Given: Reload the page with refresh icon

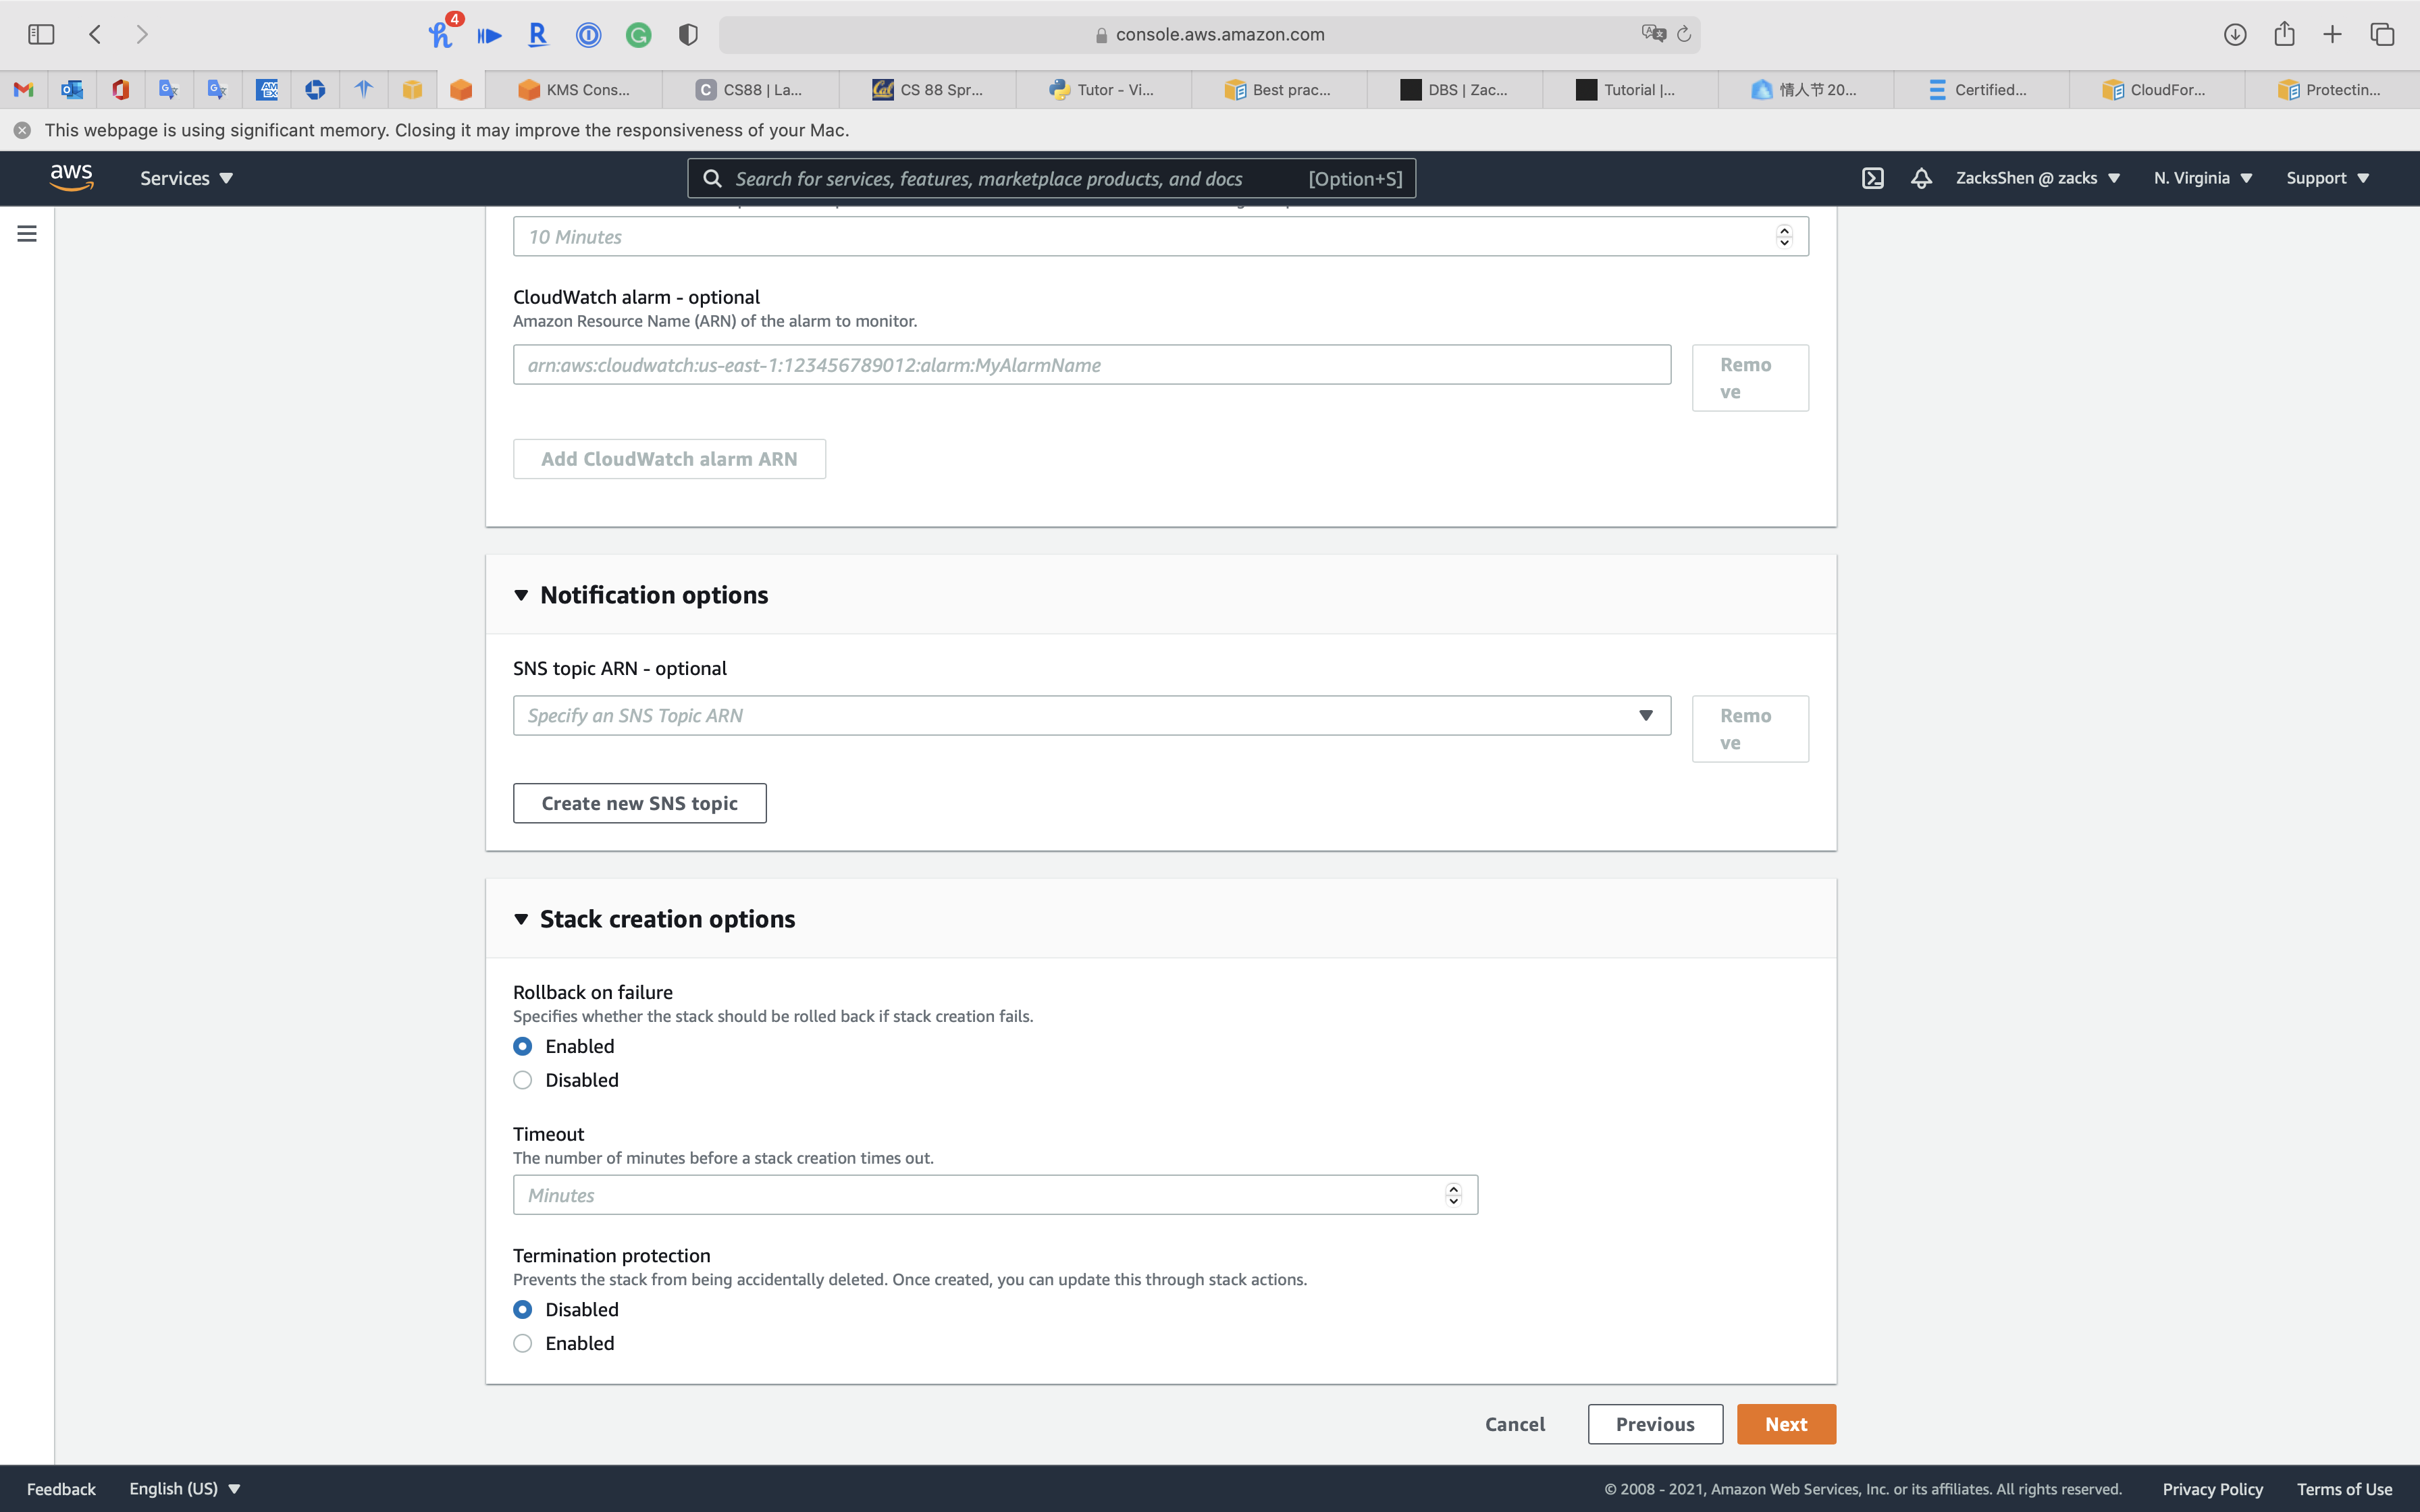Looking at the screenshot, I should (x=1684, y=34).
